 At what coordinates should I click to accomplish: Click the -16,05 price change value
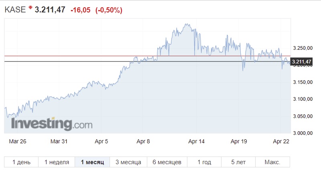click(81, 11)
